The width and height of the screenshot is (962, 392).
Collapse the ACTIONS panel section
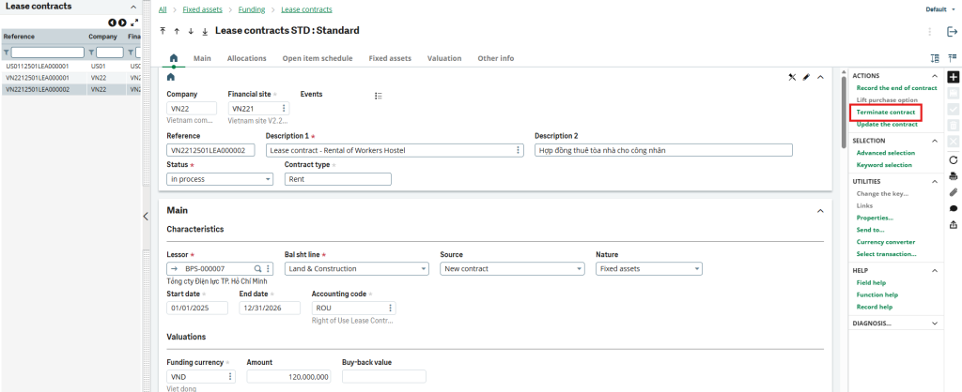[934, 76]
